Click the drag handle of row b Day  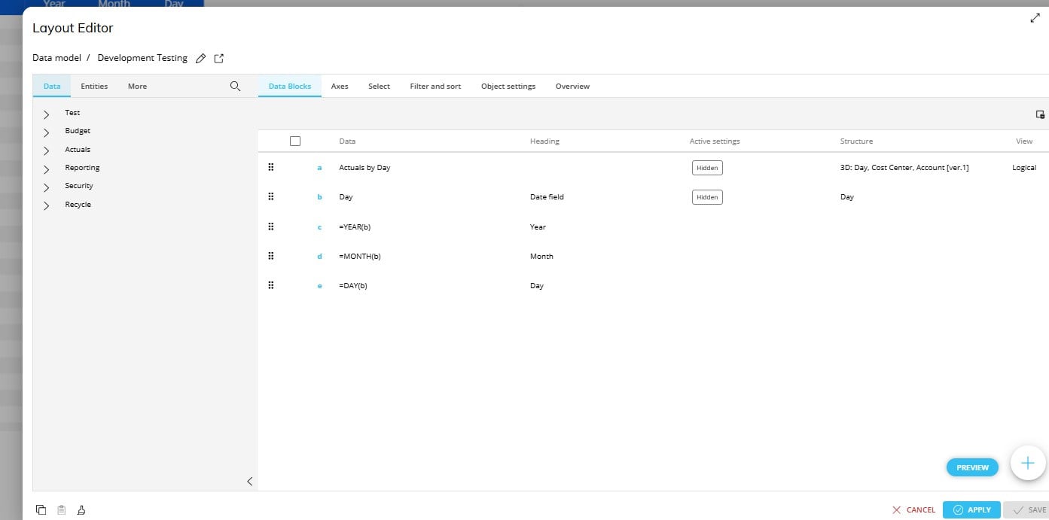(x=271, y=197)
